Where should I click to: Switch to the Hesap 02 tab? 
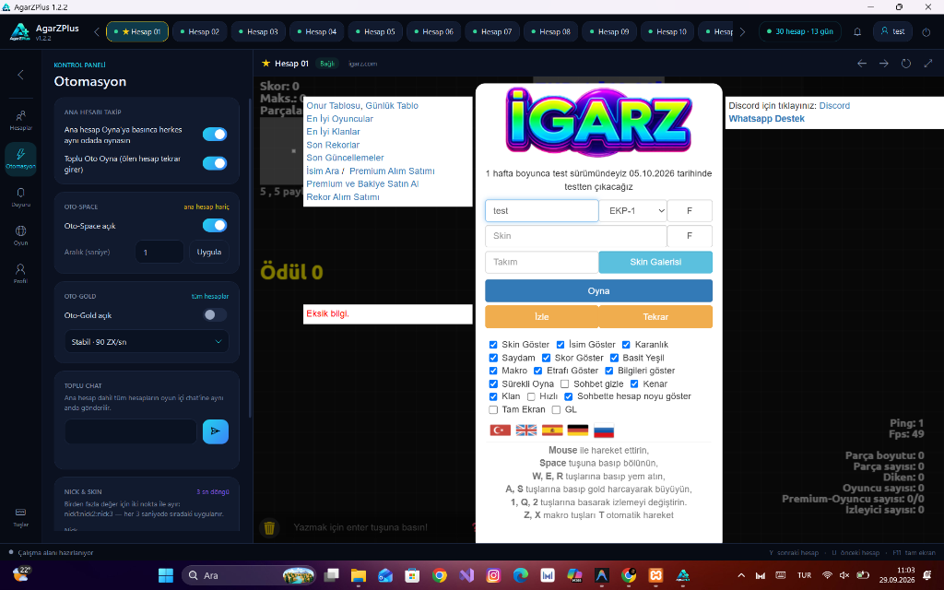pos(199,32)
